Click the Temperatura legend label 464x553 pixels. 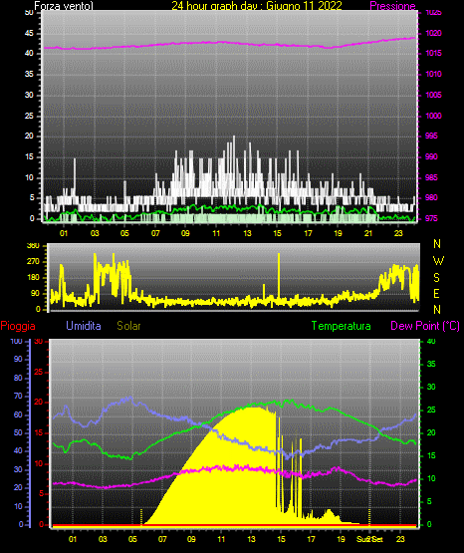click(342, 326)
